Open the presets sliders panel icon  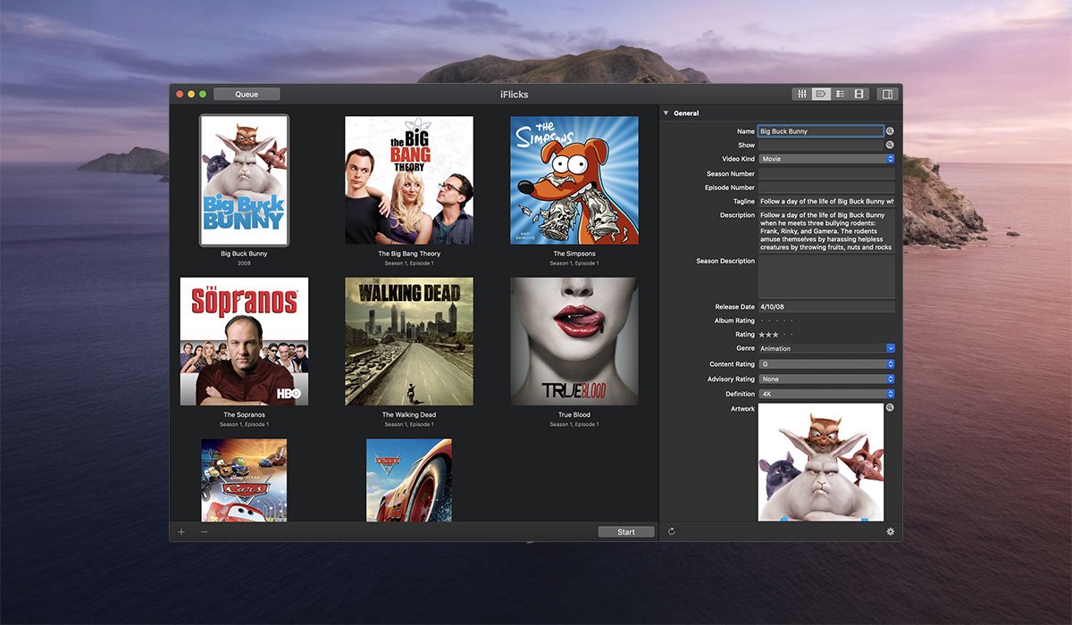coord(801,94)
